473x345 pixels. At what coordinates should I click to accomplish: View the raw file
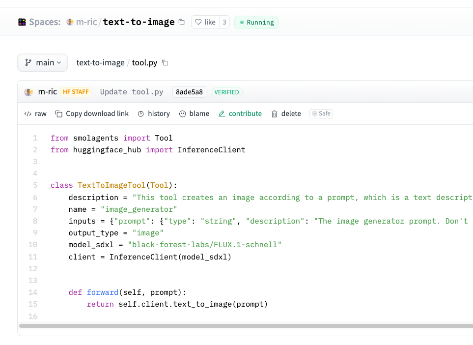coord(35,114)
